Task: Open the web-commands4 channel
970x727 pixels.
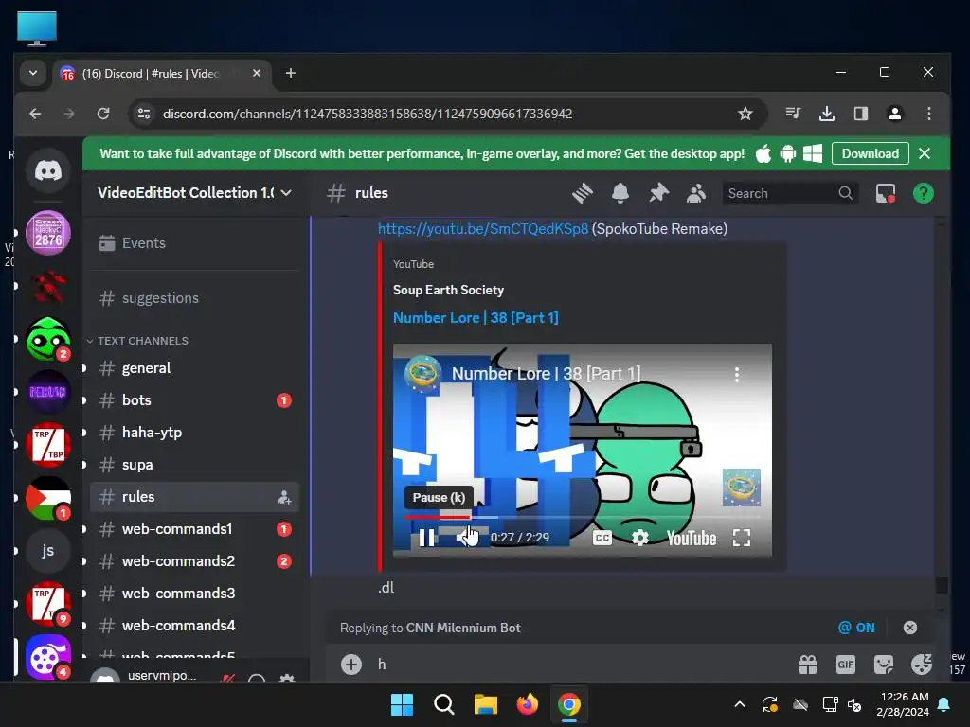Action: [194, 625]
